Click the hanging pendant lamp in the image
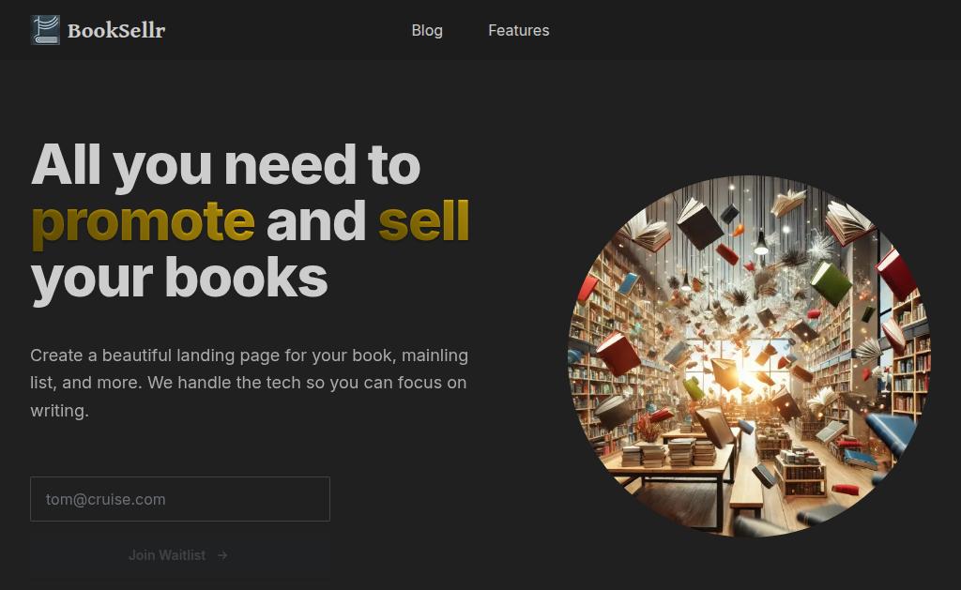The height and width of the screenshot is (590, 961). click(x=761, y=243)
